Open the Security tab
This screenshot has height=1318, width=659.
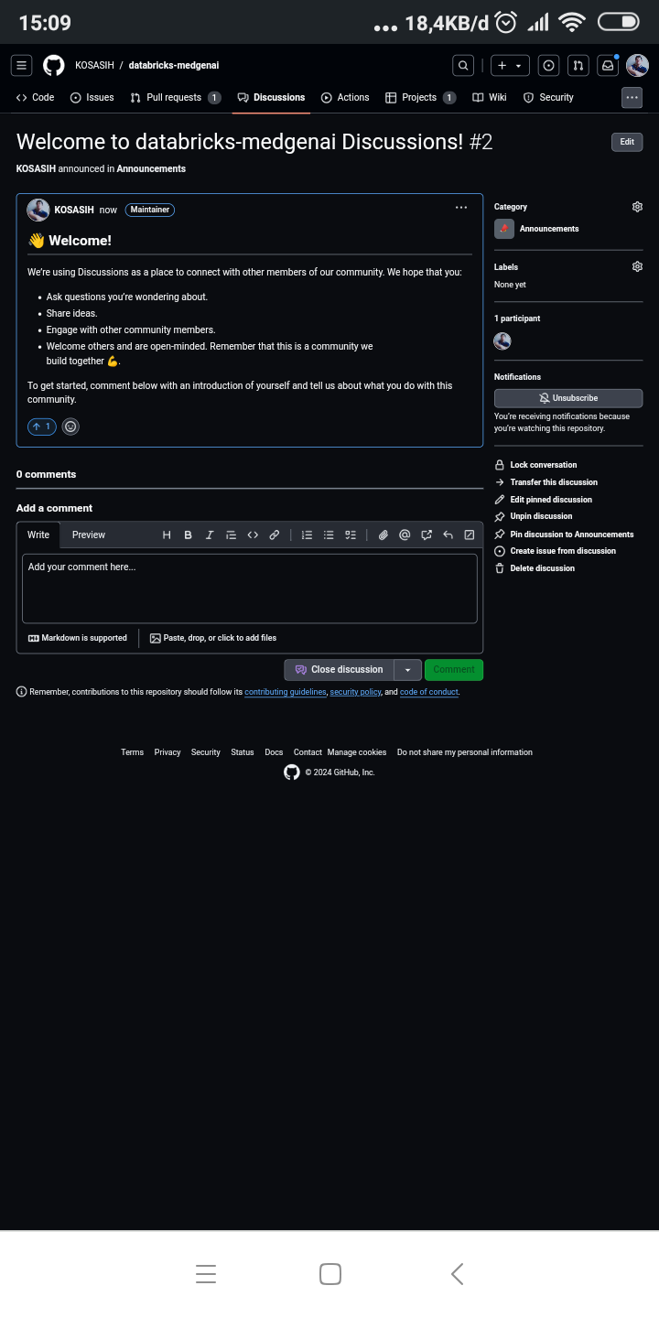coord(548,97)
